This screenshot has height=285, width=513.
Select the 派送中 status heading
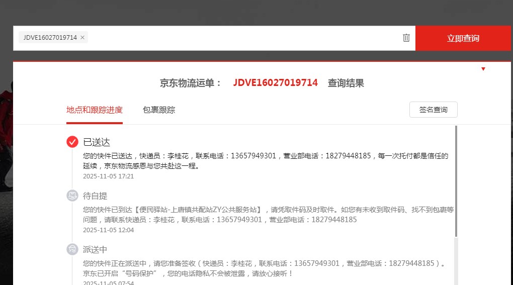click(95, 250)
